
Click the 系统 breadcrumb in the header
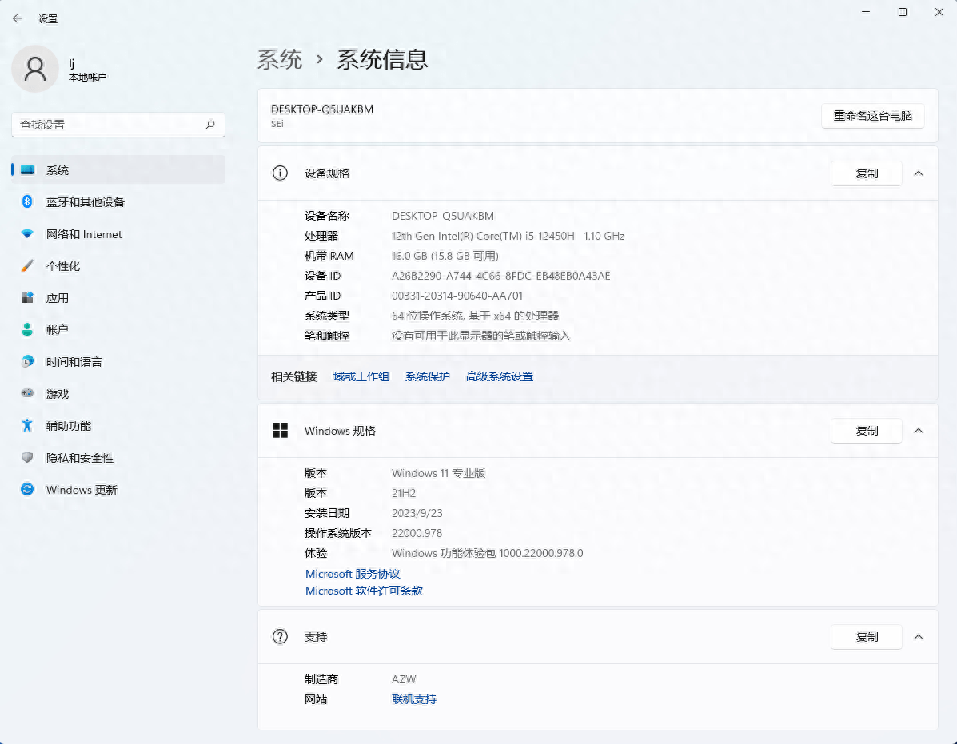280,59
